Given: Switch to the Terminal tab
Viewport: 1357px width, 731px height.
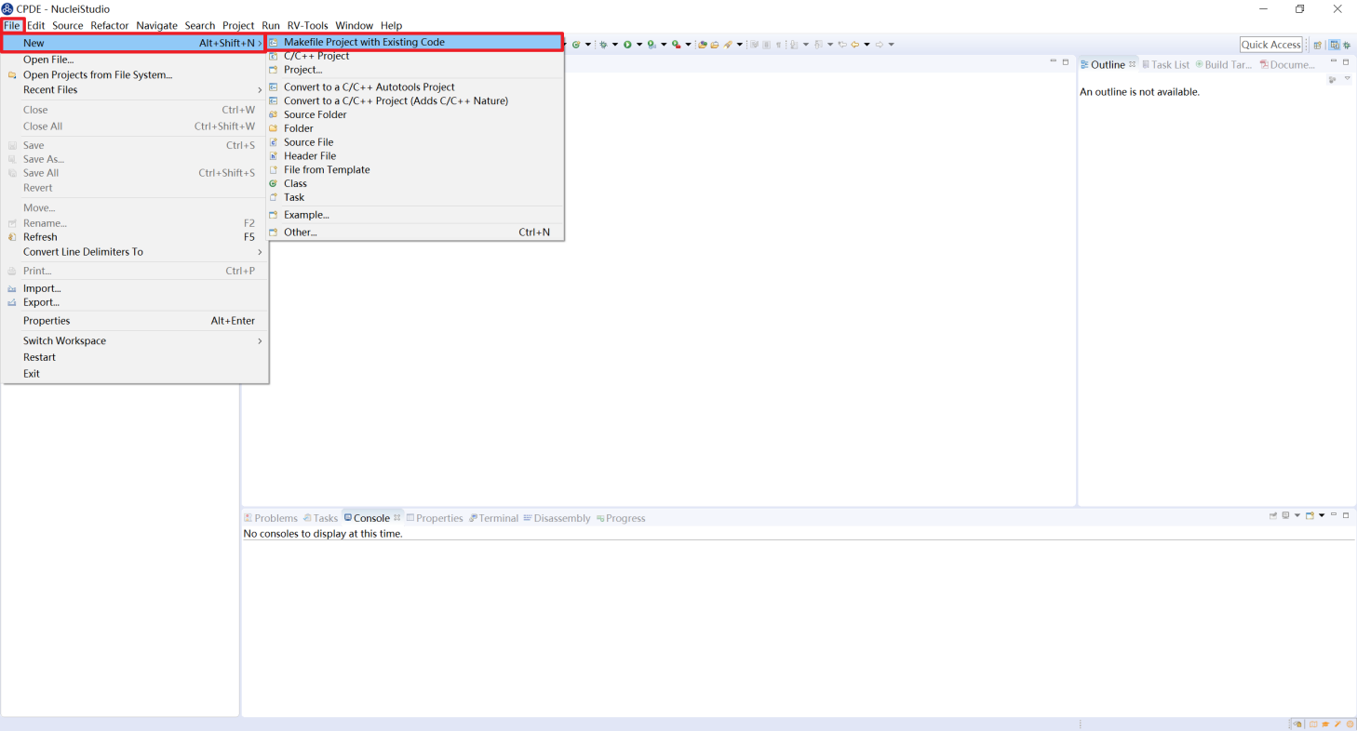Looking at the screenshot, I should [x=498, y=518].
